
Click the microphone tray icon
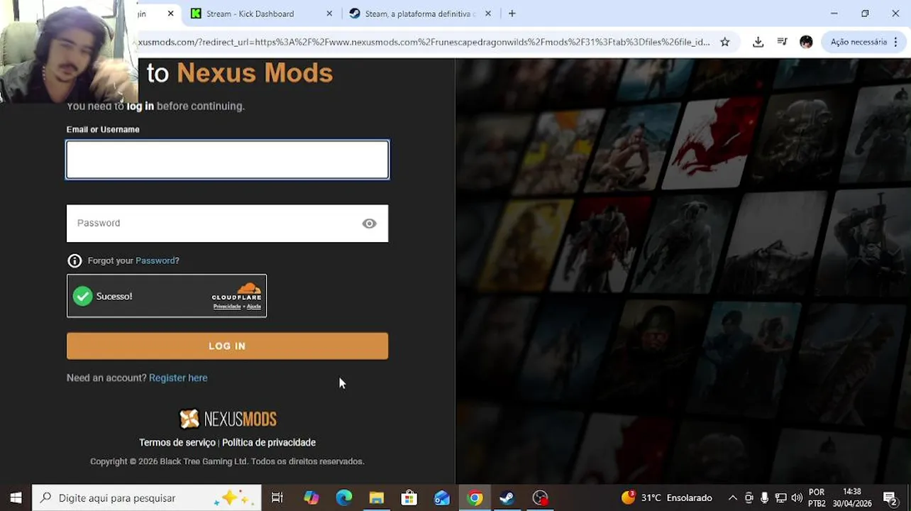[765, 498]
